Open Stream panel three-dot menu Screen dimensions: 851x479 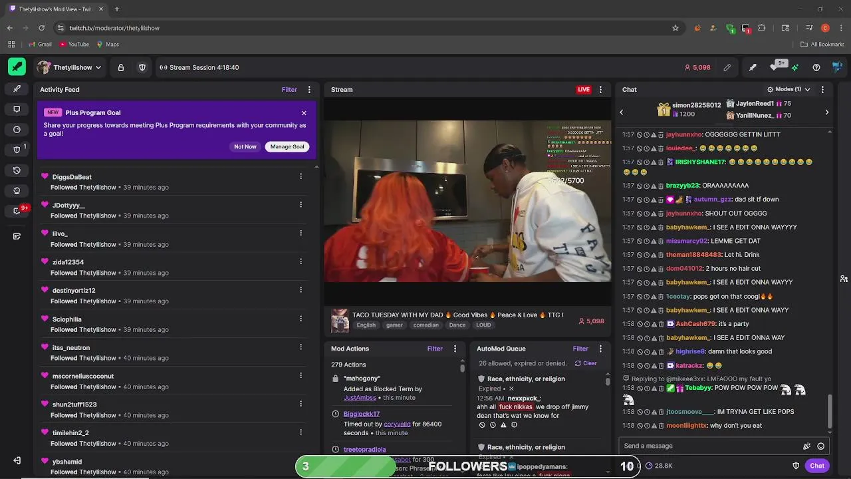(600, 89)
